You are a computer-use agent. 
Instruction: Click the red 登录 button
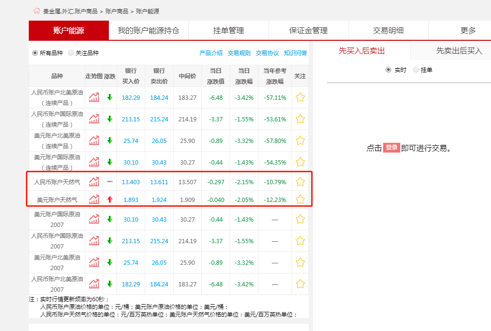pos(391,148)
